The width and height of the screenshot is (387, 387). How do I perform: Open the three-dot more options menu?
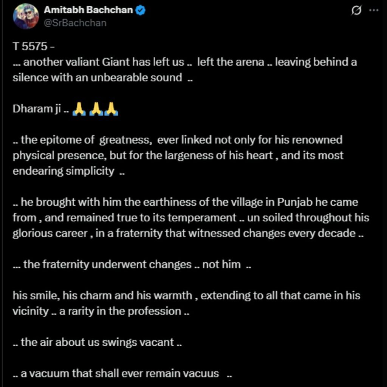pos(373,11)
